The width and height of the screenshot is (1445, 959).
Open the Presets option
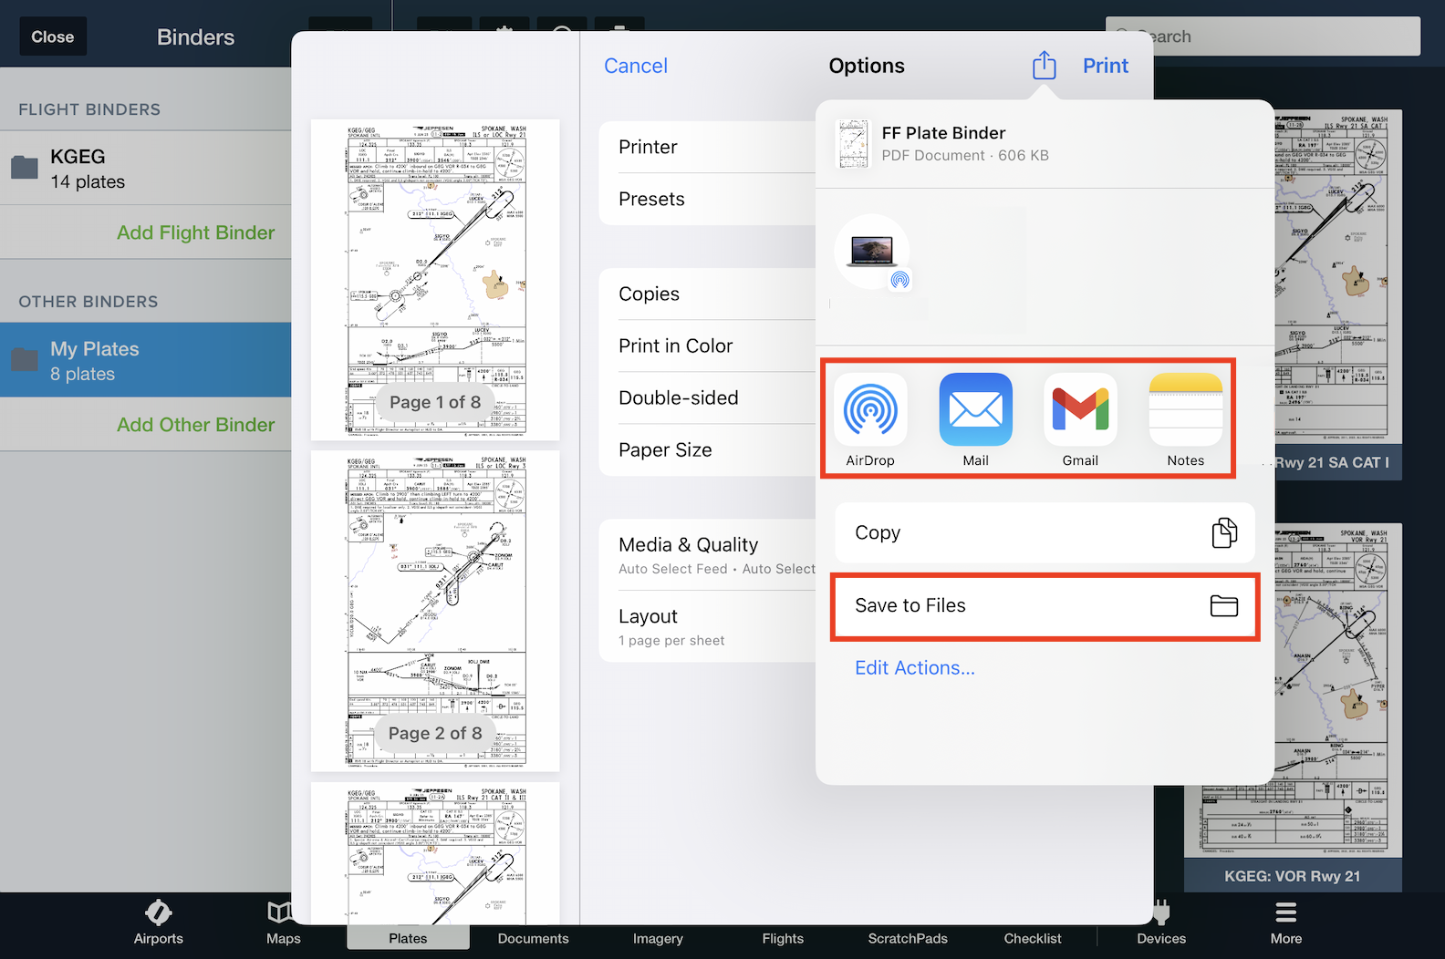[708, 199]
